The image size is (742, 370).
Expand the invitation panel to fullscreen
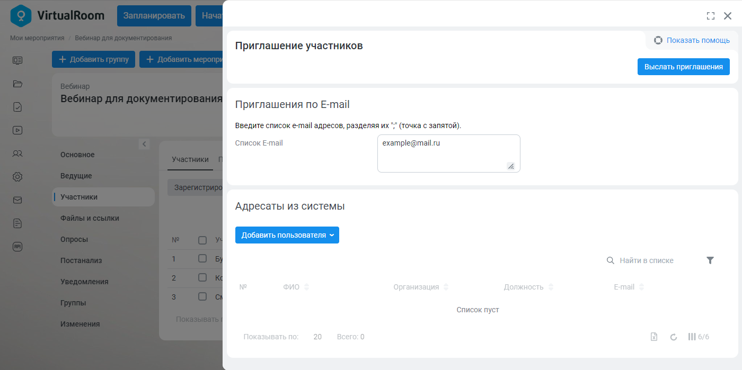[x=711, y=16]
